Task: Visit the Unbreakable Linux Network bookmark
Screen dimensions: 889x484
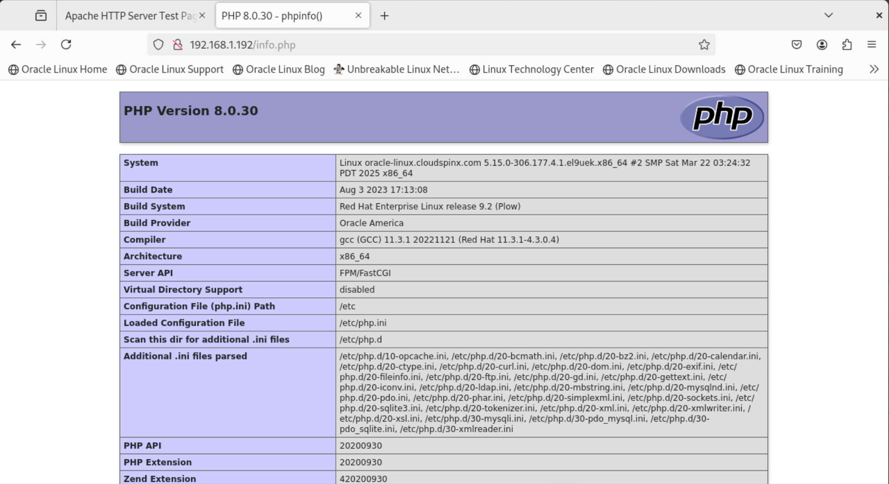Action: click(397, 69)
